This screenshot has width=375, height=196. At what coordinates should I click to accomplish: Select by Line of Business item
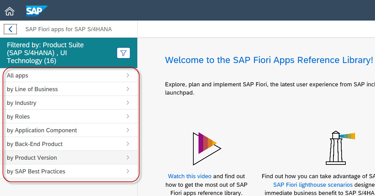(69, 89)
